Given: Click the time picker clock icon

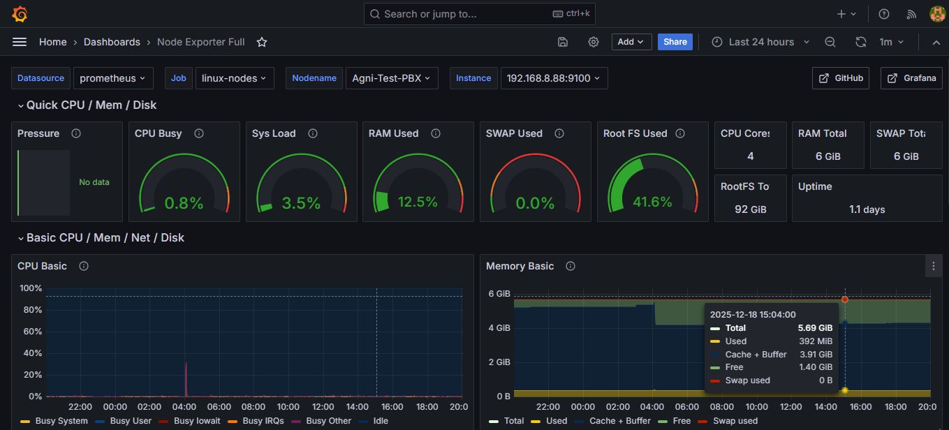Looking at the screenshot, I should 717,42.
